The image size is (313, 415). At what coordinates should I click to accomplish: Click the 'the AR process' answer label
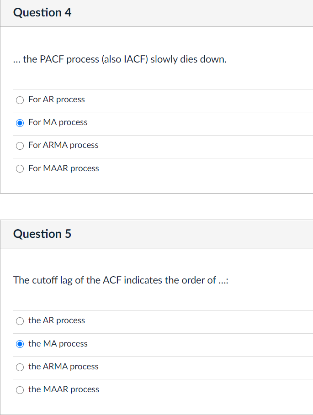point(56,320)
